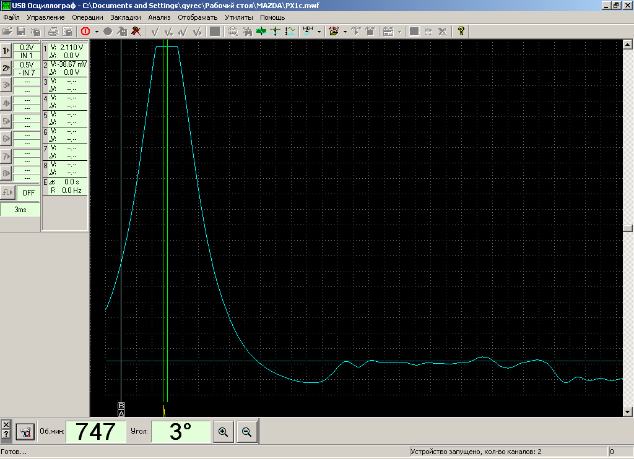Toggle channel 2 button
This screenshot has height=459, width=634.
[x=6, y=68]
